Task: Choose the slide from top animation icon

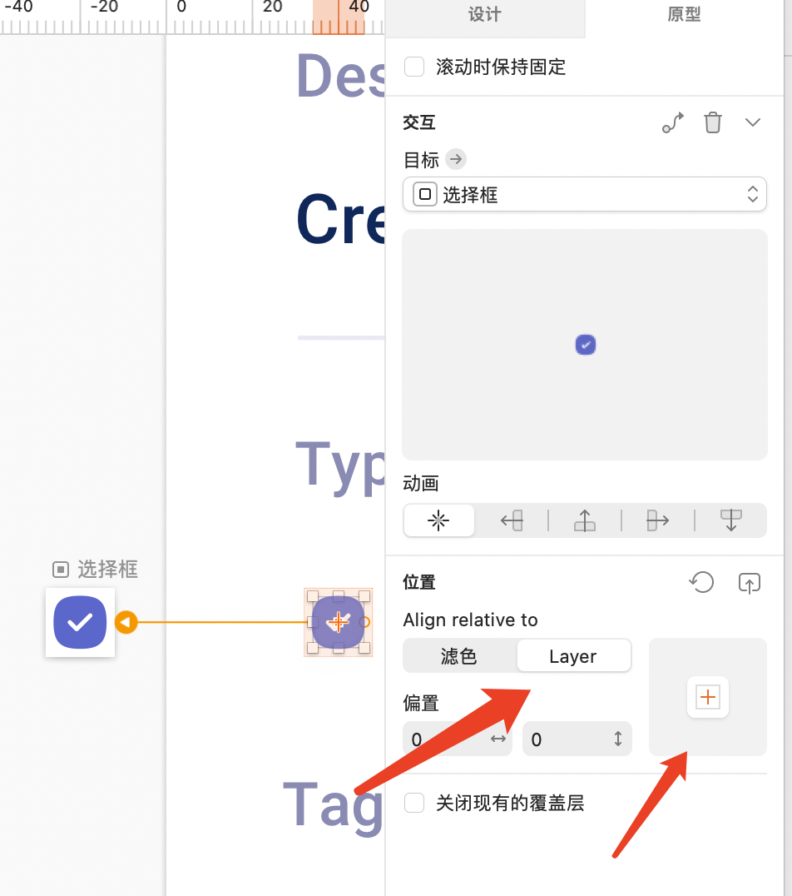Action: 731,520
